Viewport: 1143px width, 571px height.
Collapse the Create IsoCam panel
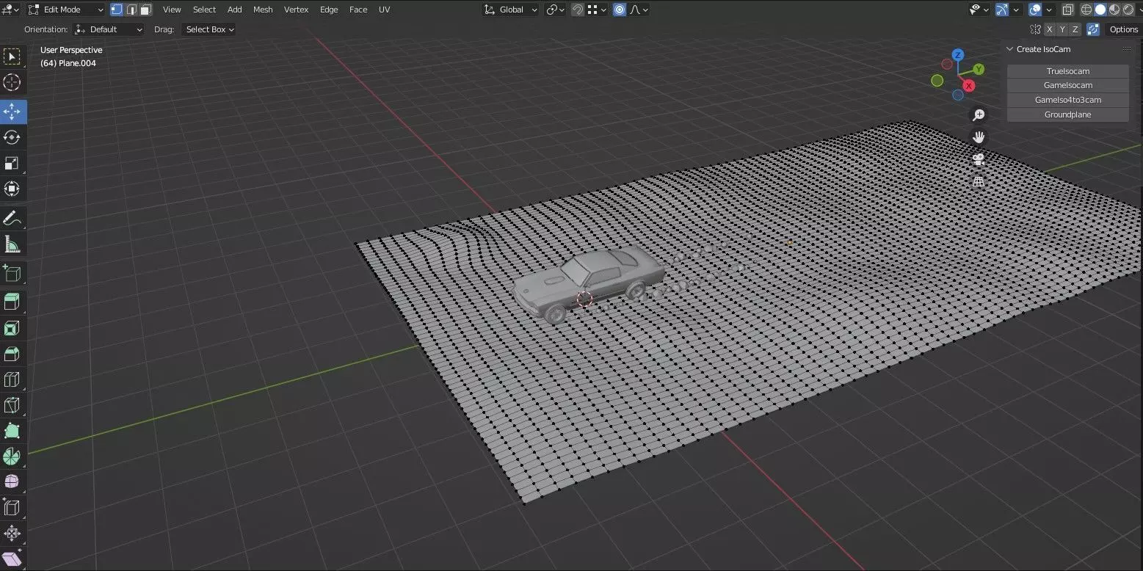tap(1009, 49)
